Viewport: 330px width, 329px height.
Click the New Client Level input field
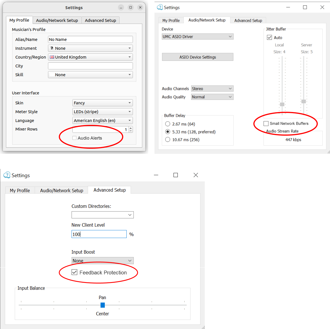(x=99, y=234)
